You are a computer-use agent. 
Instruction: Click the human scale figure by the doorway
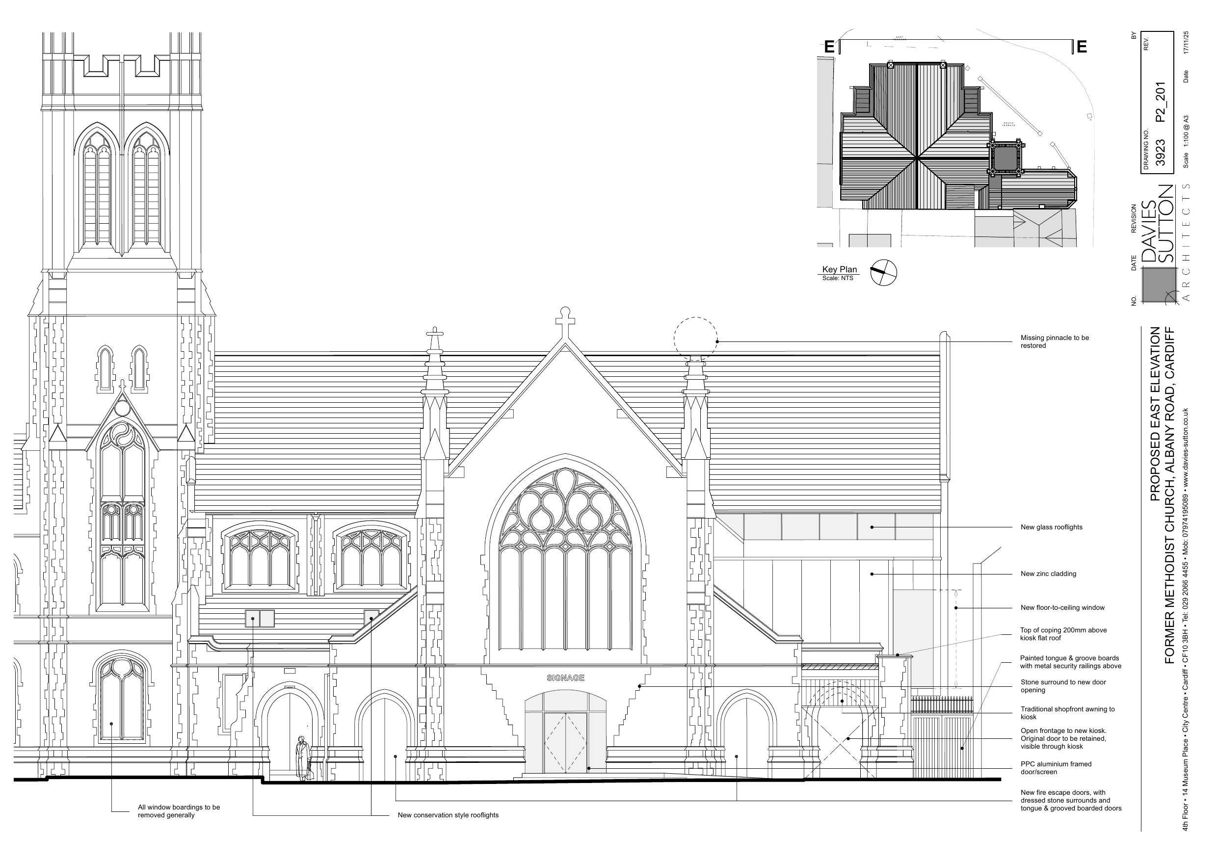click(x=303, y=758)
